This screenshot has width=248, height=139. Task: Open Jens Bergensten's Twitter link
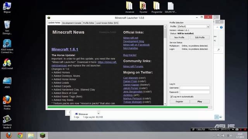[133, 92]
